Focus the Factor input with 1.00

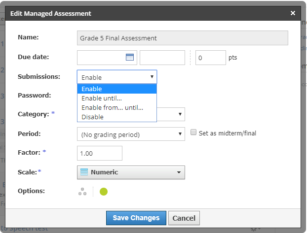tap(100, 153)
